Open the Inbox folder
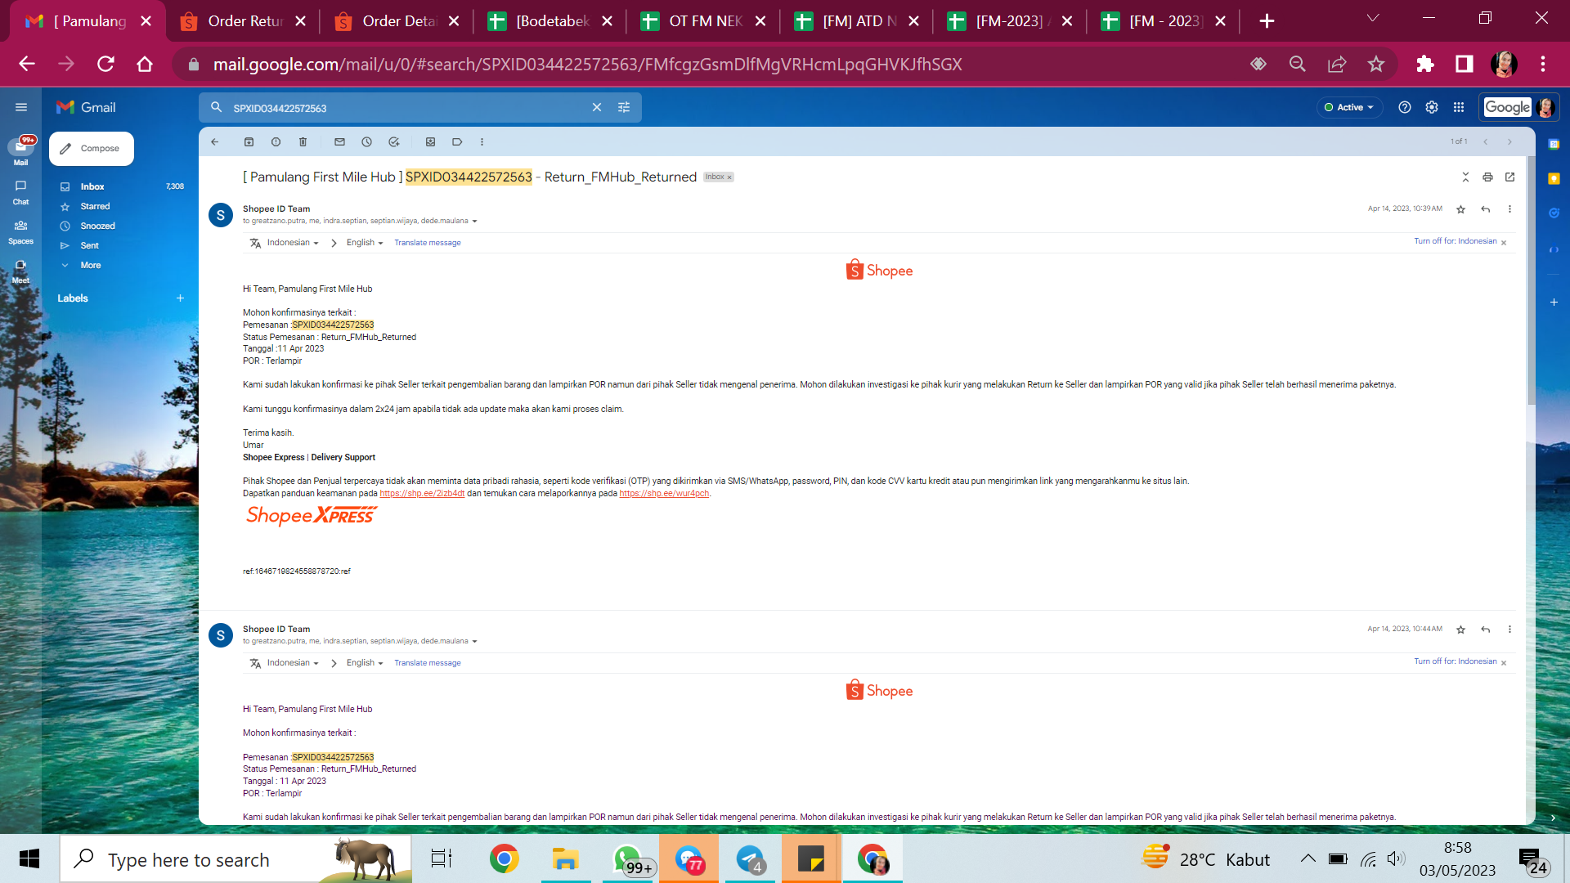This screenshot has height=883, width=1570. tap(92, 186)
